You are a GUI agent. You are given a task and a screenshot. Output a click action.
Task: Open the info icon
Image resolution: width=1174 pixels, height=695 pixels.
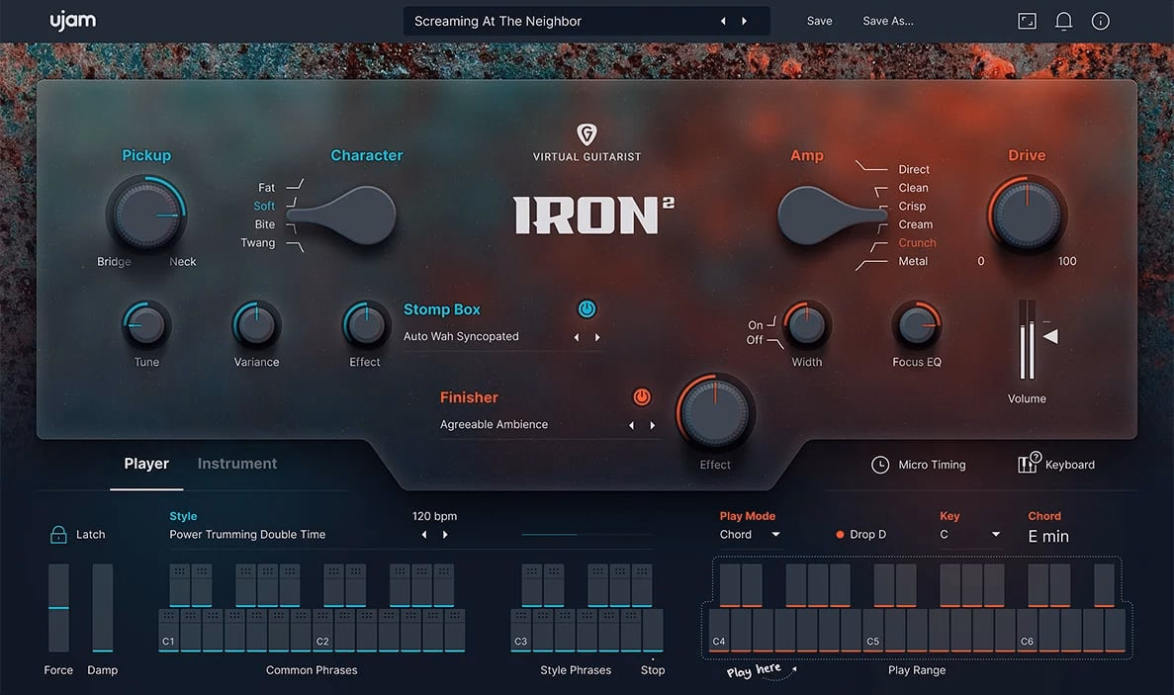(x=1100, y=21)
